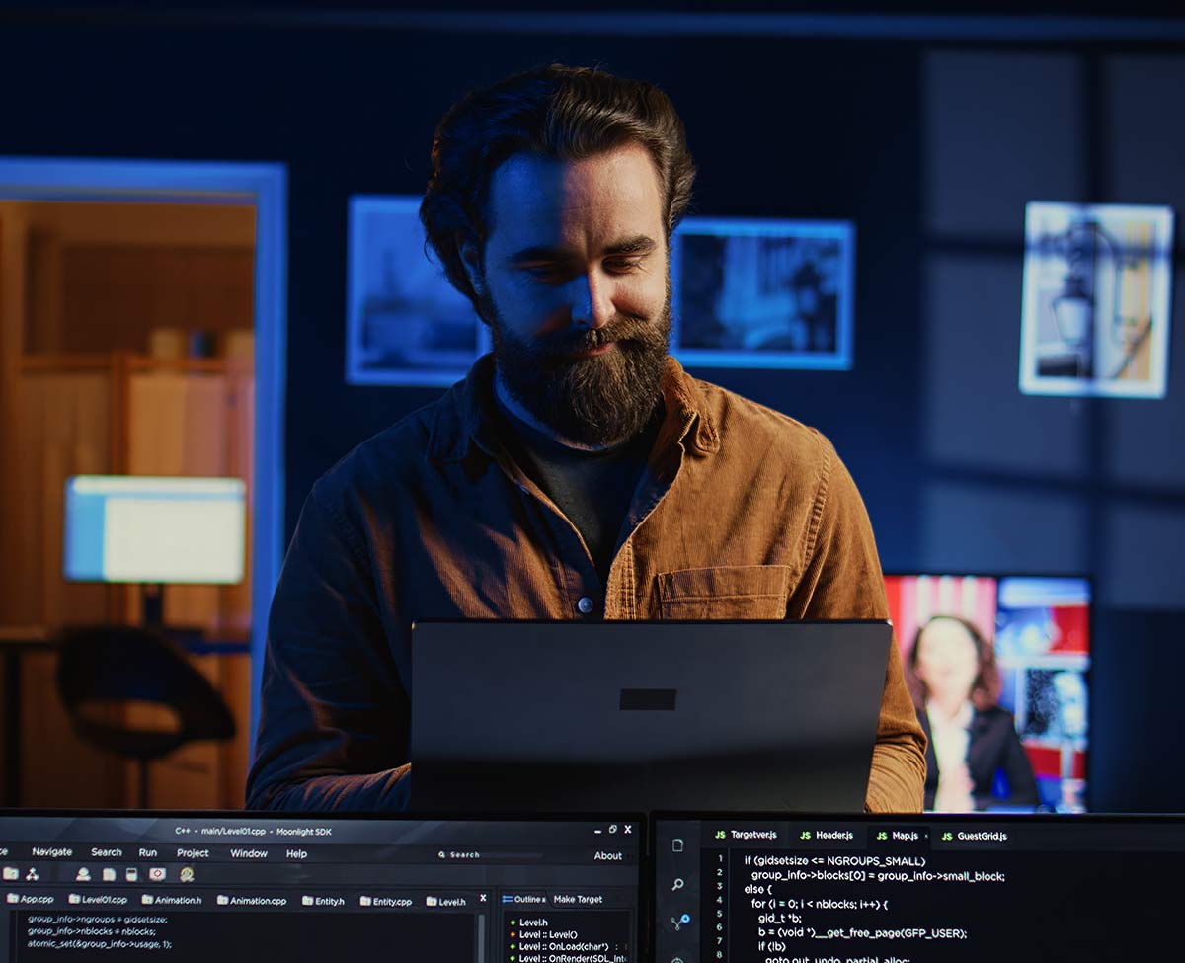Image resolution: width=1185 pixels, height=963 pixels.
Task: Open the Source Control branch icon
Action: click(x=679, y=922)
